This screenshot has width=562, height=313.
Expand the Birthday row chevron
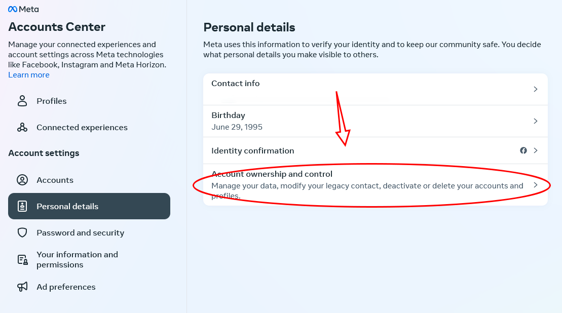pos(536,121)
